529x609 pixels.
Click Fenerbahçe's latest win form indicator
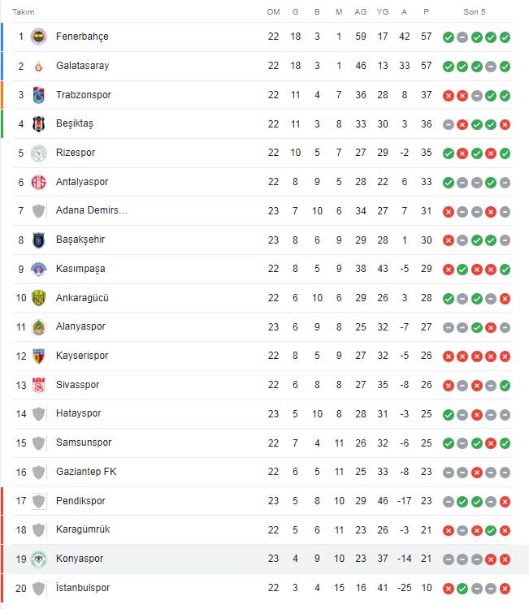(505, 37)
